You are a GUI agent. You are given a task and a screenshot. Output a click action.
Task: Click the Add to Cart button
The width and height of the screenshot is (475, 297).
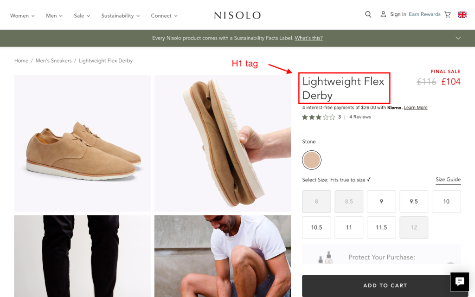point(385,285)
